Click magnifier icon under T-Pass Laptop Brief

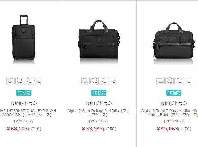point(160,81)
